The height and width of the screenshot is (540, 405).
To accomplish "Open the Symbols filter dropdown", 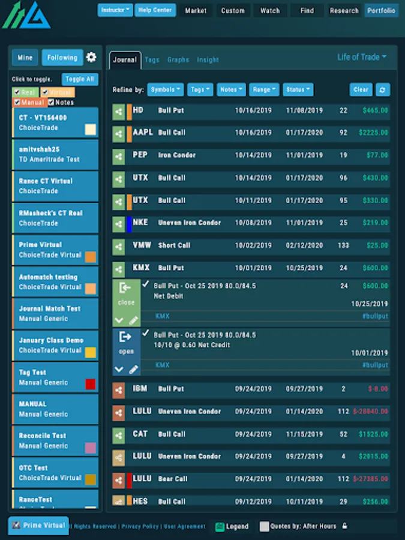I will click(x=166, y=89).
